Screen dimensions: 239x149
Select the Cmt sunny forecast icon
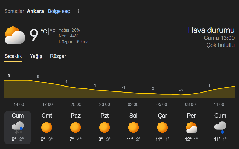(x=47, y=128)
